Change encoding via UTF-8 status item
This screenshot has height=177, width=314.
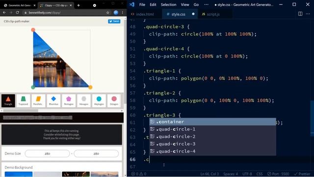click(x=247, y=174)
